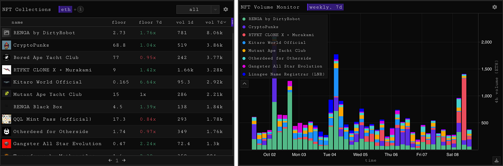Toggle Otherdeed for Otherside legend series
The width and height of the screenshot is (503, 166).
pyautogui.click(x=276, y=59)
